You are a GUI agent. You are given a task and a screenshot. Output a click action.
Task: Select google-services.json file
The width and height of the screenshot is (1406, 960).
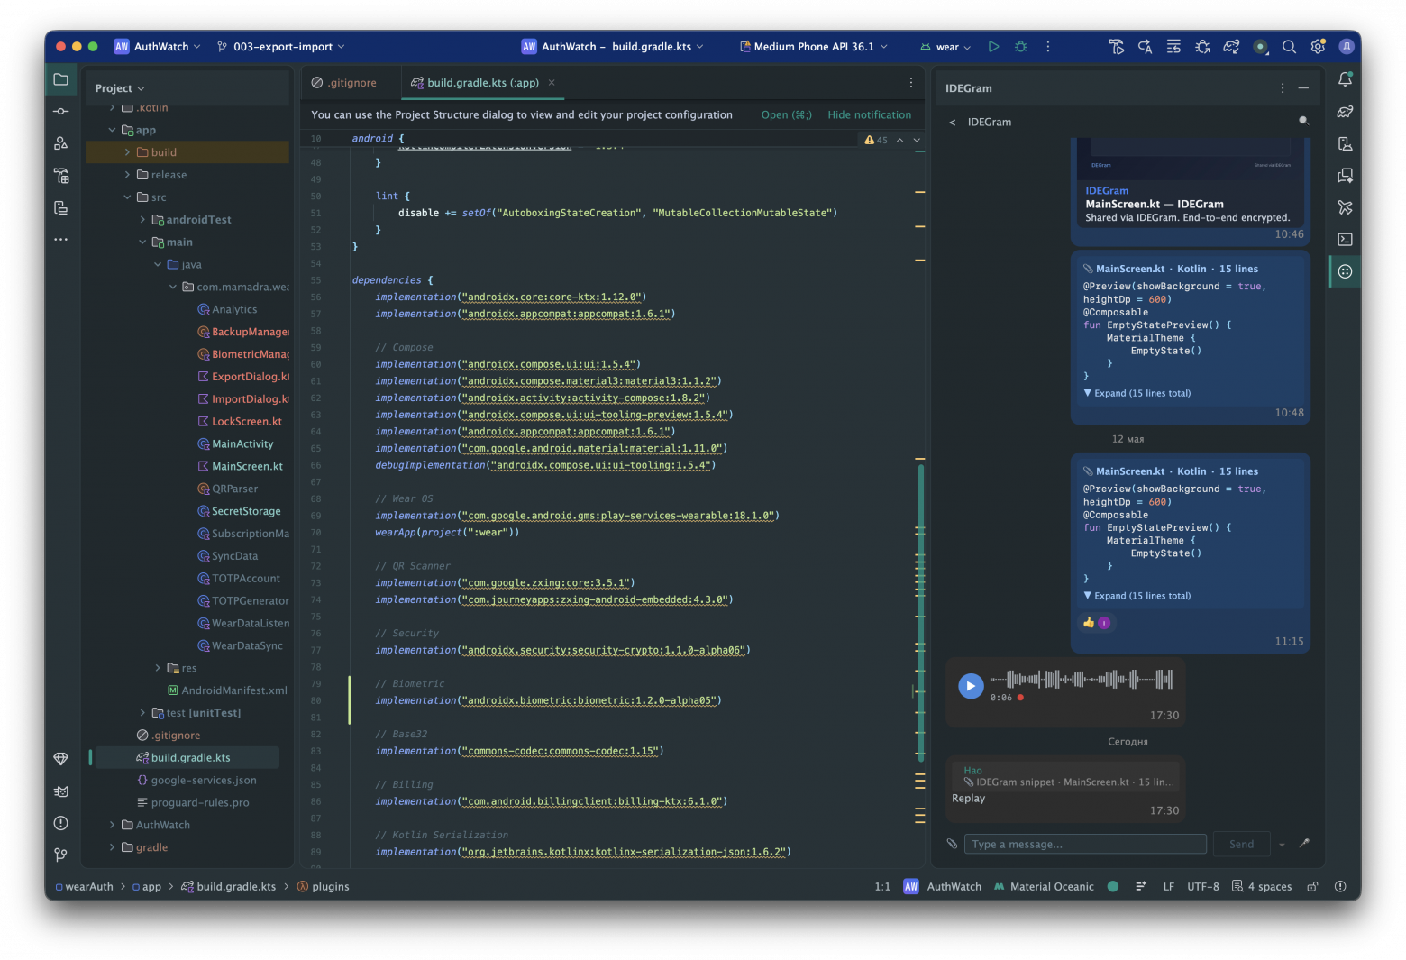click(x=196, y=781)
